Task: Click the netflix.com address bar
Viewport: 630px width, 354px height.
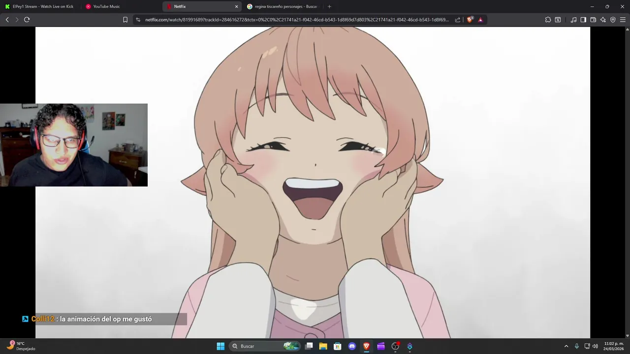Action: pyautogui.click(x=297, y=20)
